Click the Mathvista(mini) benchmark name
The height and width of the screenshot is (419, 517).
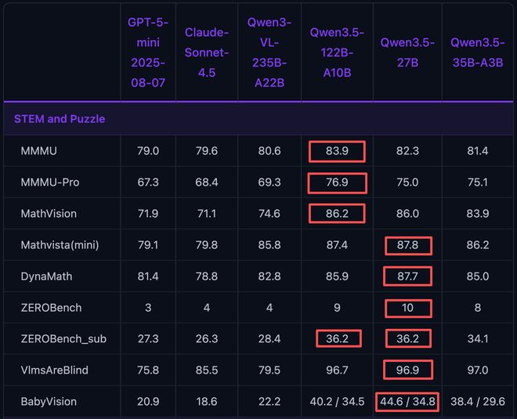coord(60,245)
